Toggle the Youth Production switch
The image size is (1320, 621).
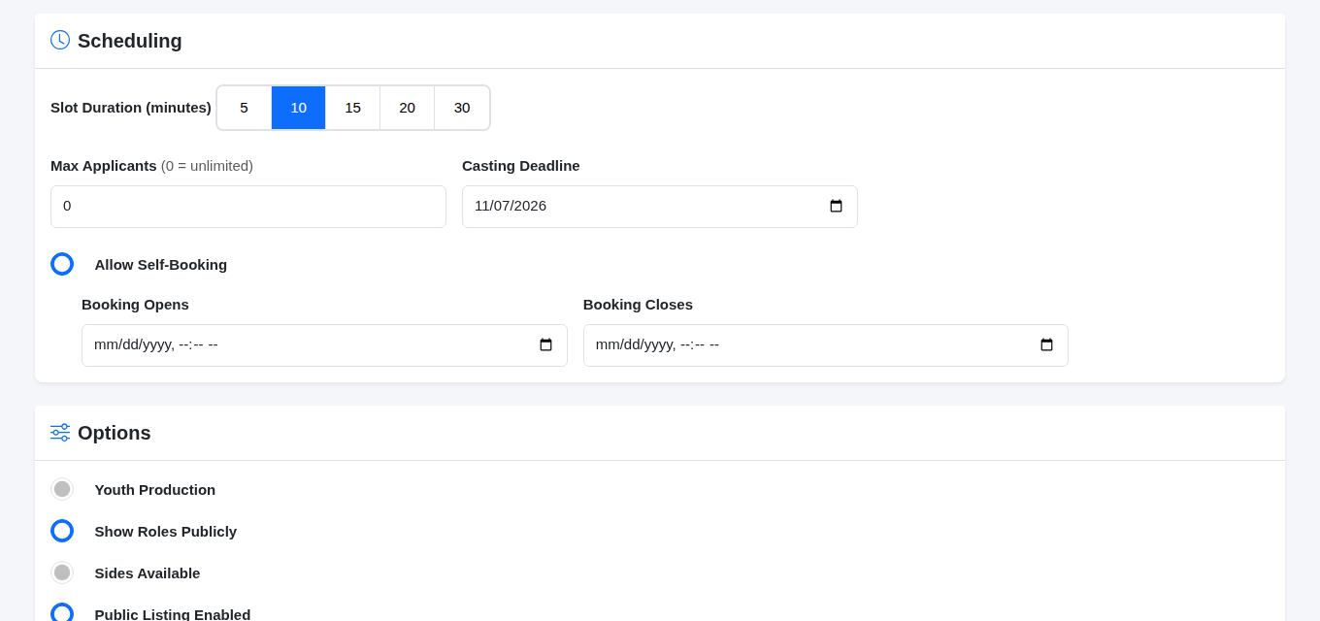(62, 489)
